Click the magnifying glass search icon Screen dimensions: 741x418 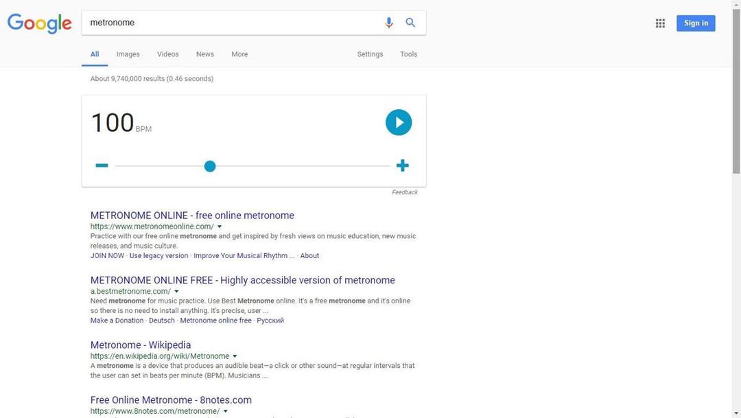pyautogui.click(x=410, y=23)
